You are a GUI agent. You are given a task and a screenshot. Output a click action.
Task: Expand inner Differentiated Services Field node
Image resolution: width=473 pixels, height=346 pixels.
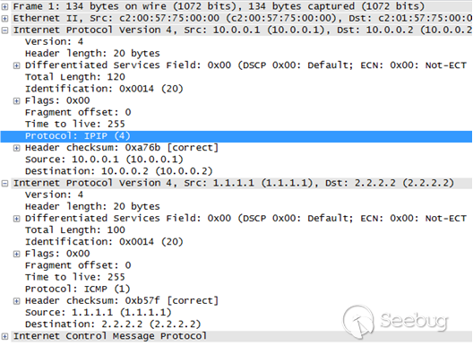coord(17,219)
